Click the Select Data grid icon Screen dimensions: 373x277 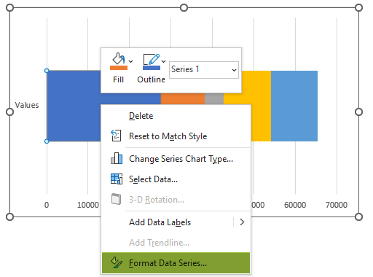(x=117, y=179)
